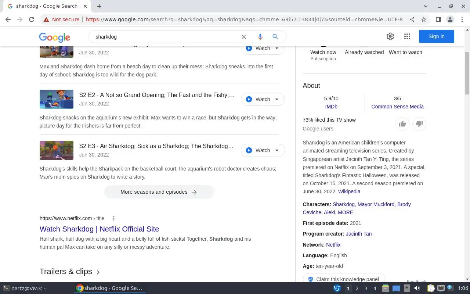Open the Common Sense Media link
The height and width of the screenshot is (294, 470).
(397, 107)
